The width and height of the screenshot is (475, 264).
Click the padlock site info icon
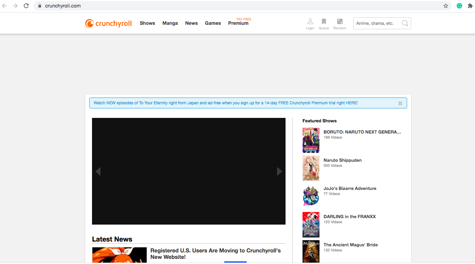(40, 6)
